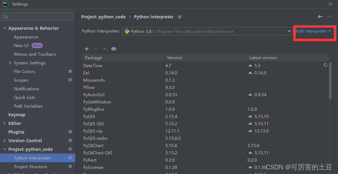
Task: Toggle the show early releases eye icon
Action: [x=114, y=49]
